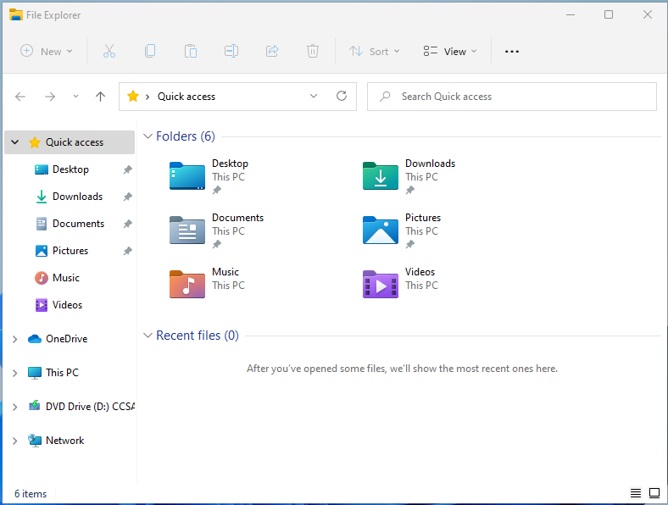
Task: Open the See more three-dots menu
Action: (x=512, y=52)
